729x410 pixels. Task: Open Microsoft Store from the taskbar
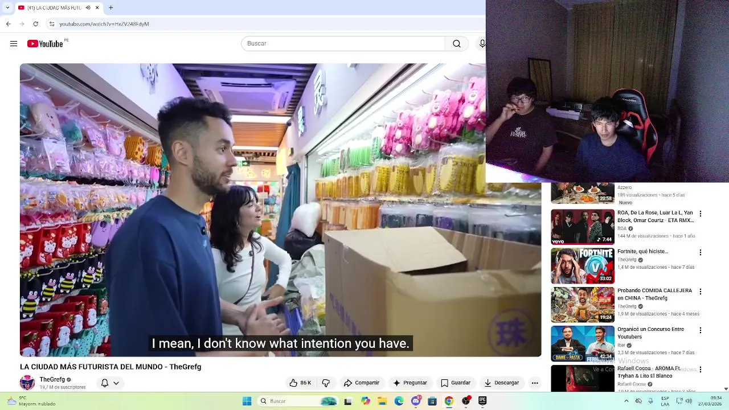(432, 401)
